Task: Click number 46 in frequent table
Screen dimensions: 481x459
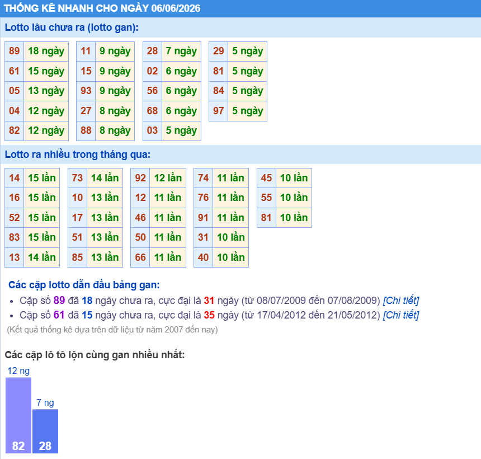Action: click(140, 218)
